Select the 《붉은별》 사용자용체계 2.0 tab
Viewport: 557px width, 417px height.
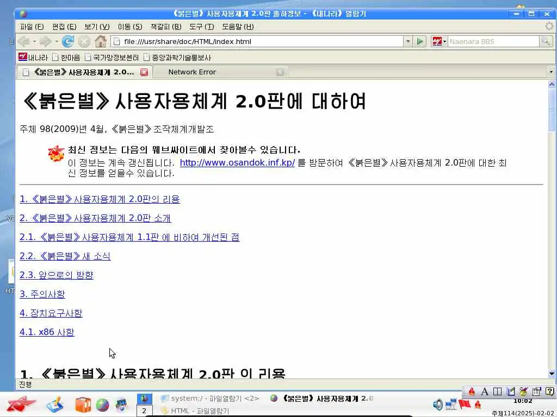click(x=84, y=72)
